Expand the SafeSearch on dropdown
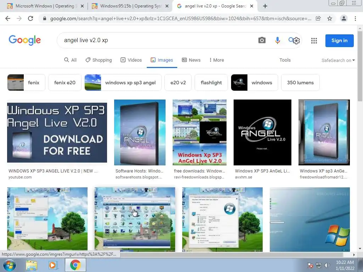363x272 pixels. 338,60
